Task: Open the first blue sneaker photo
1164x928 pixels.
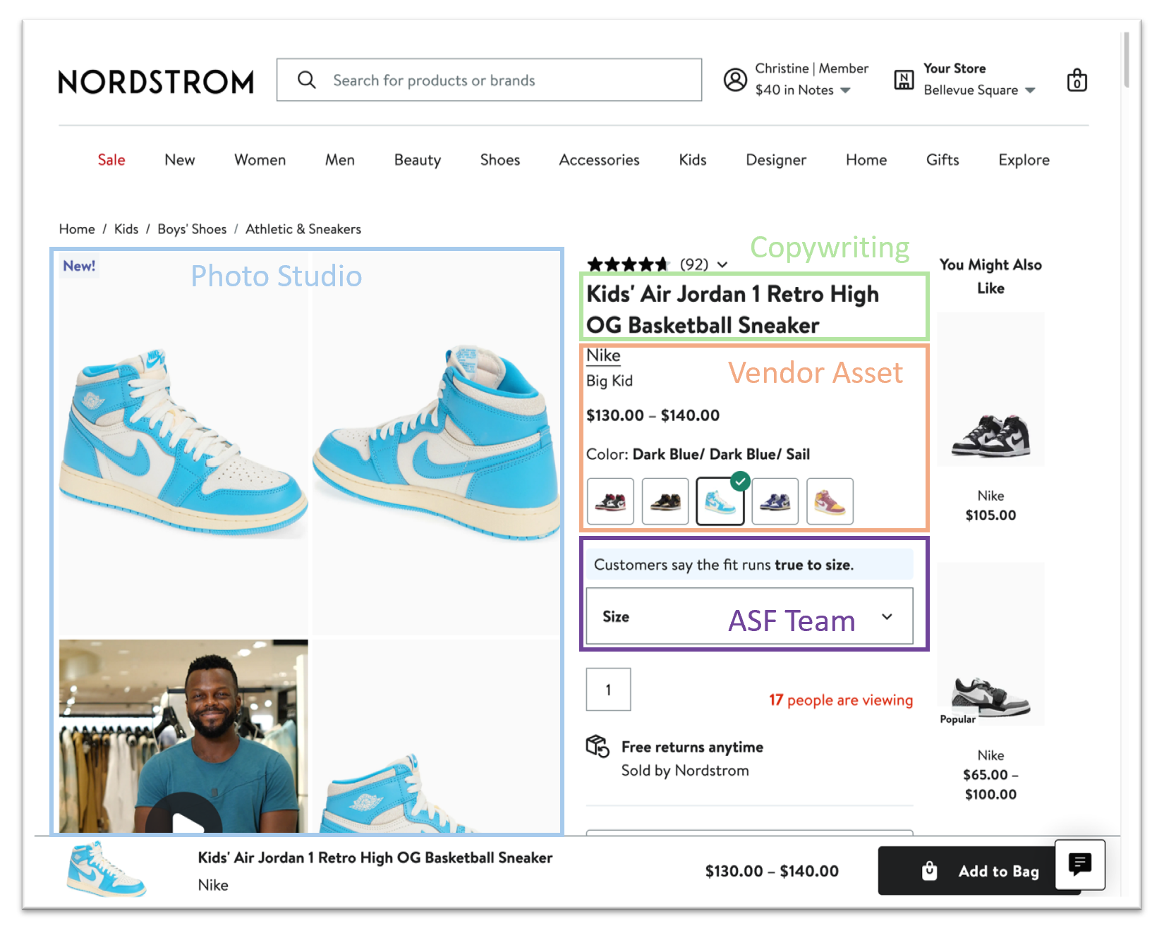Action: 183,444
